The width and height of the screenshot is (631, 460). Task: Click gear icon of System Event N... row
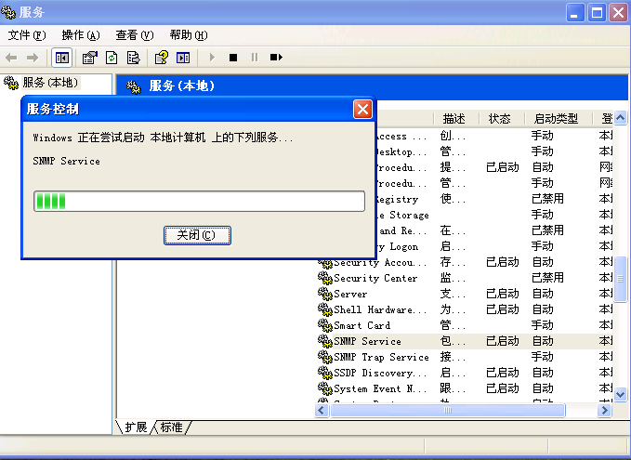[324, 388]
